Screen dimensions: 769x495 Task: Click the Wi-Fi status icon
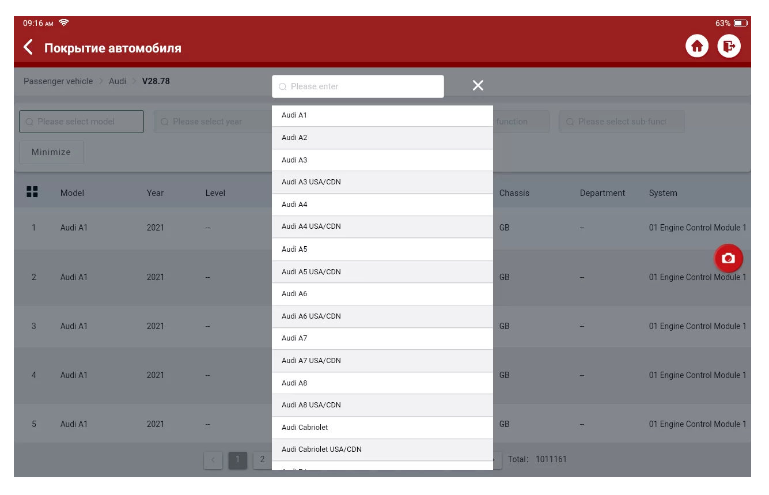pyautogui.click(x=64, y=23)
